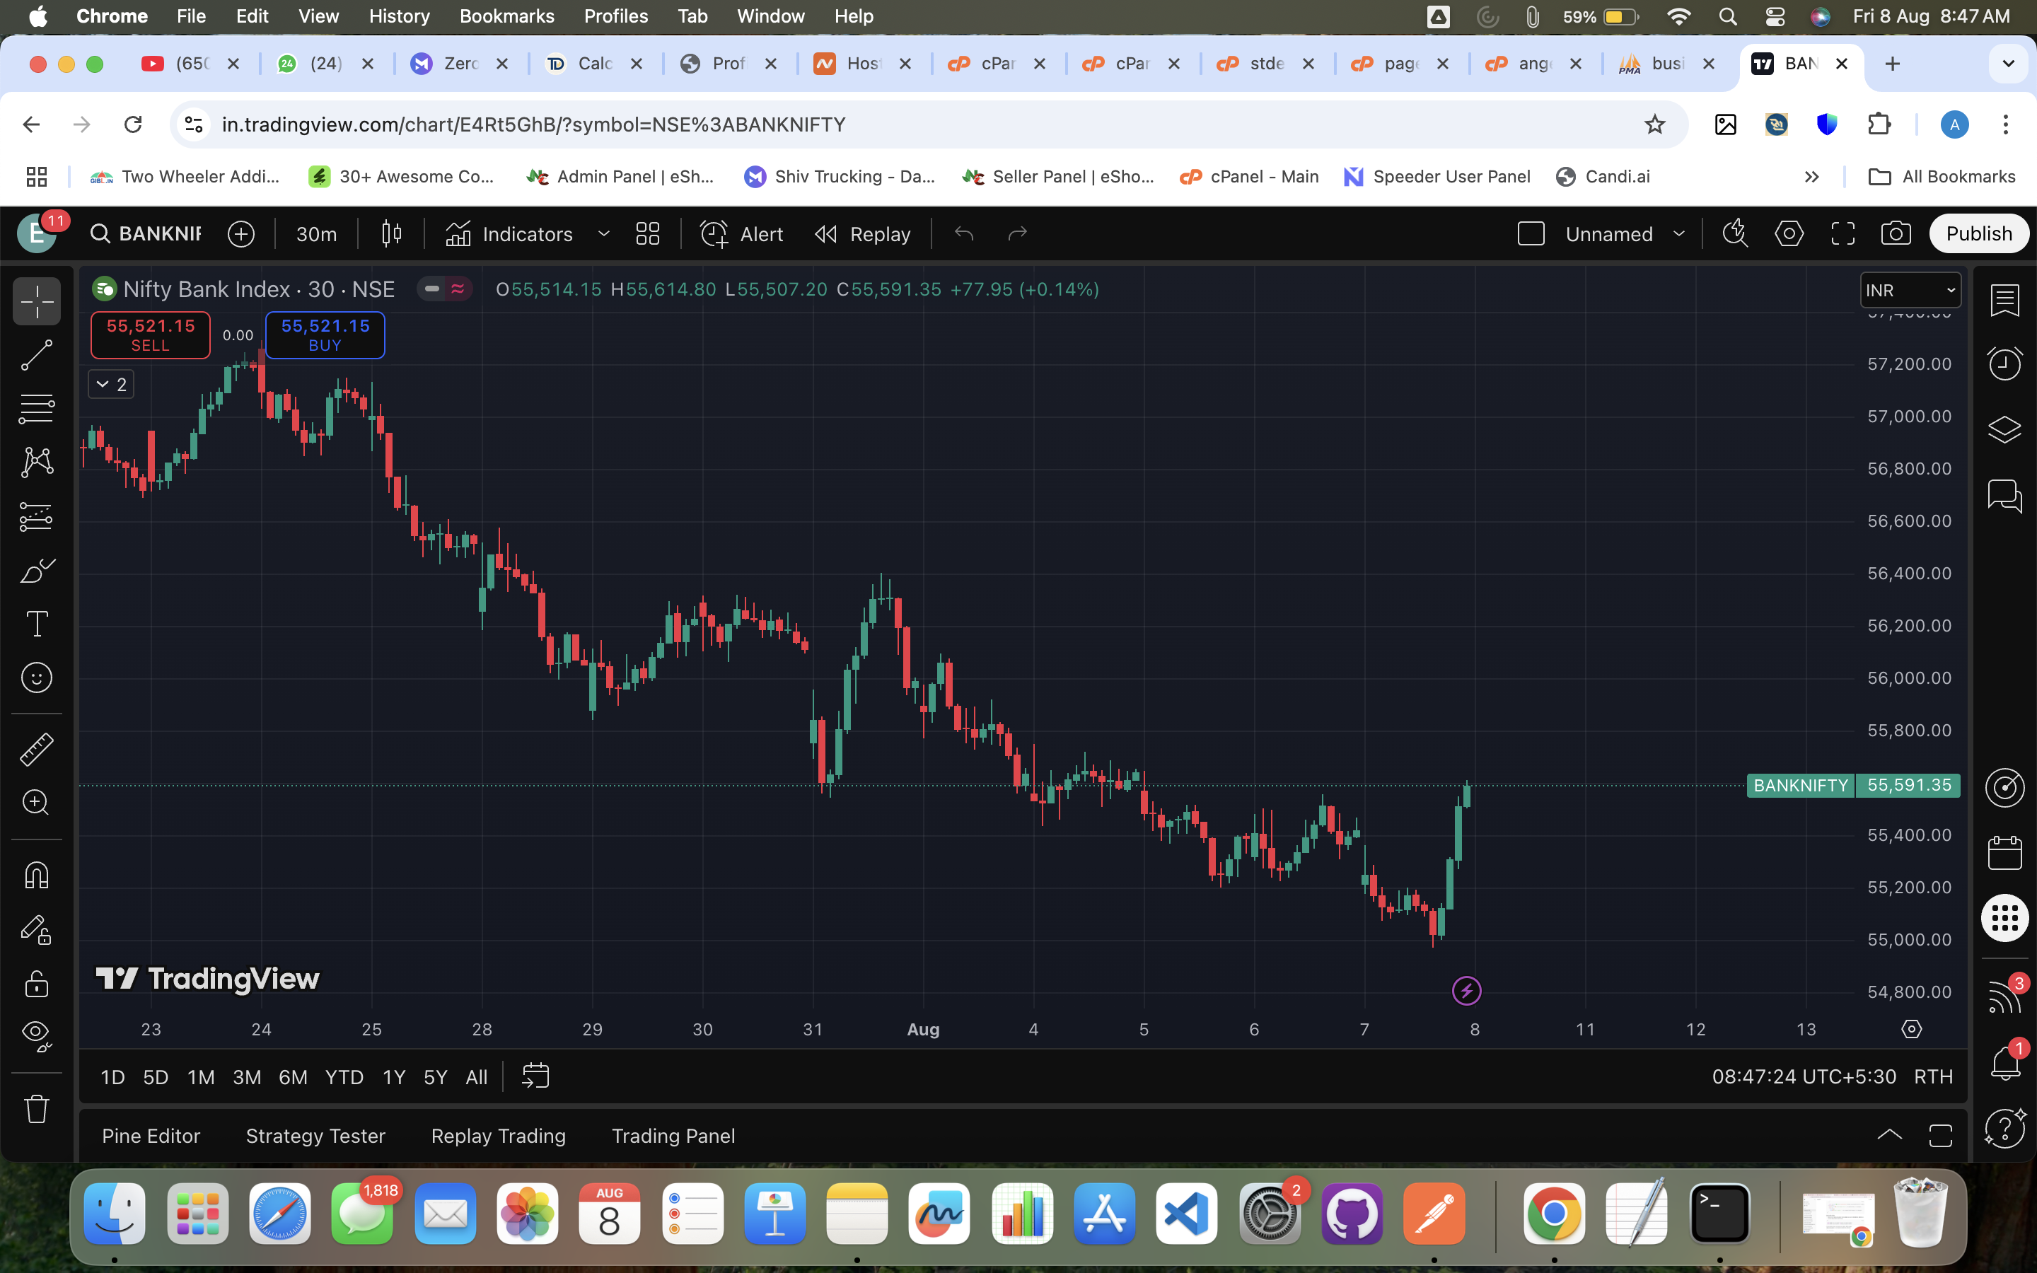Click the trash remove objects icon
Image resolution: width=2037 pixels, height=1273 pixels.
click(x=36, y=1109)
